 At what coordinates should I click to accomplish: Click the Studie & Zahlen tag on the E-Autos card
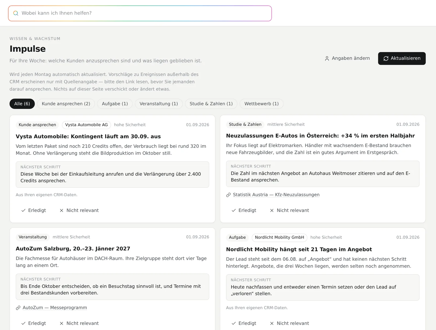pyautogui.click(x=245, y=124)
